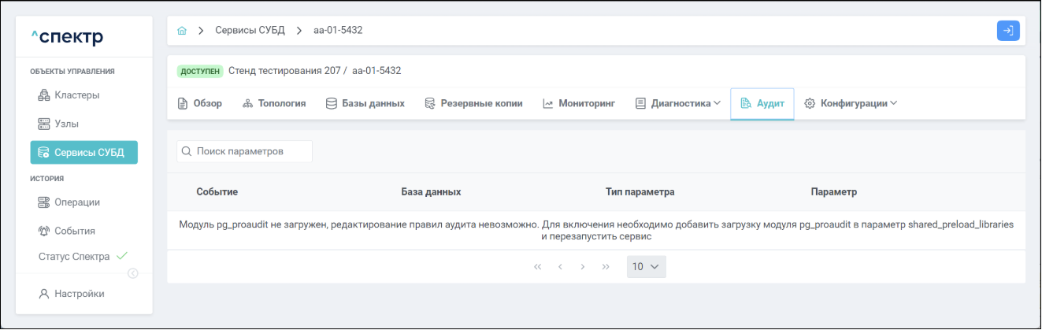Click the home icon in breadcrumb
The image size is (1042, 330).
pos(182,31)
